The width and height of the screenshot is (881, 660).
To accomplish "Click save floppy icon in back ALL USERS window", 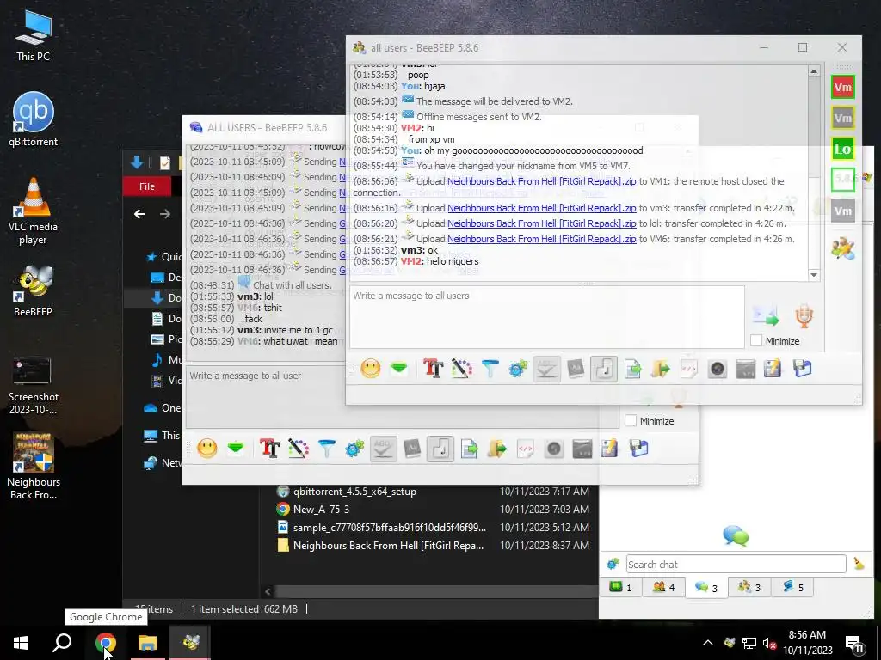I will tap(639, 449).
